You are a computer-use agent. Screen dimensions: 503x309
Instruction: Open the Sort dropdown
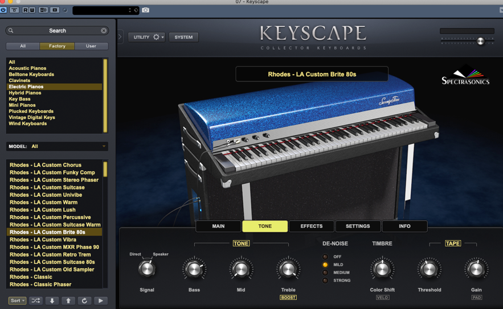[x=17, y=300]
